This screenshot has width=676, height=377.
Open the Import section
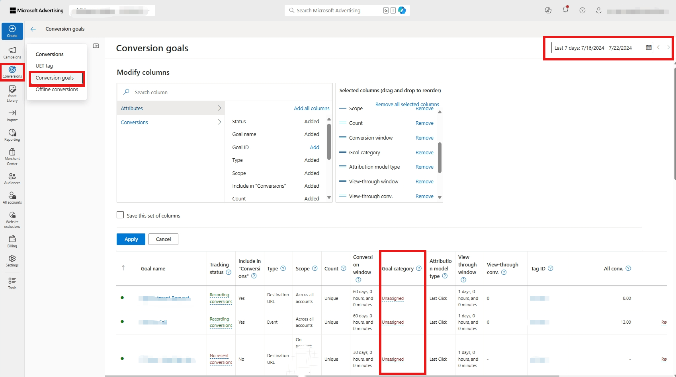(x=12, y=116)
